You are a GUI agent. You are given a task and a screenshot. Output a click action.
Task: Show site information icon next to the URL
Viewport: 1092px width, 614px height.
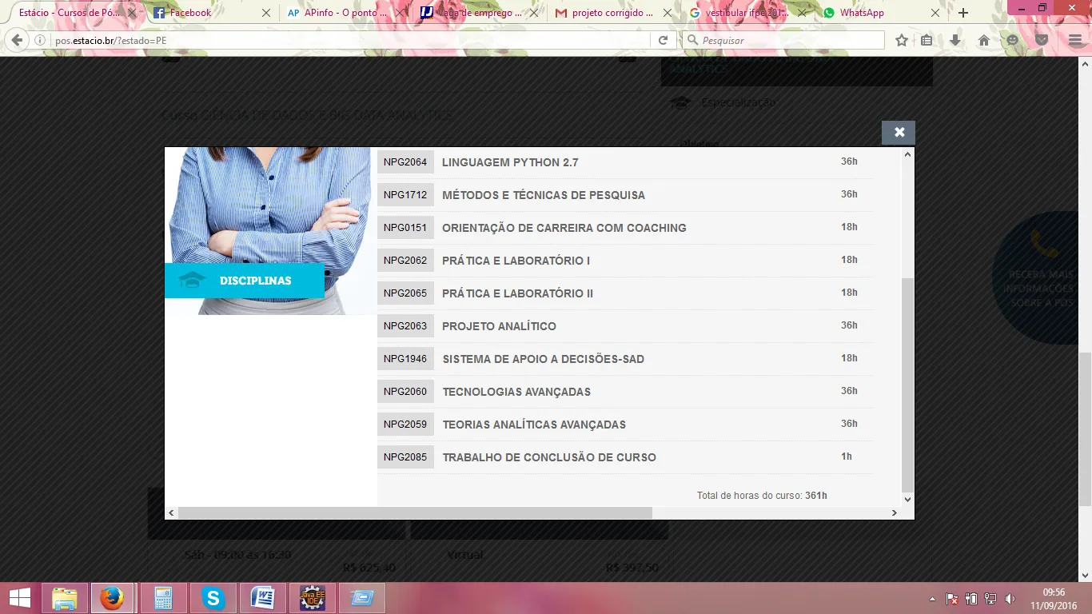tap(40, 40)
